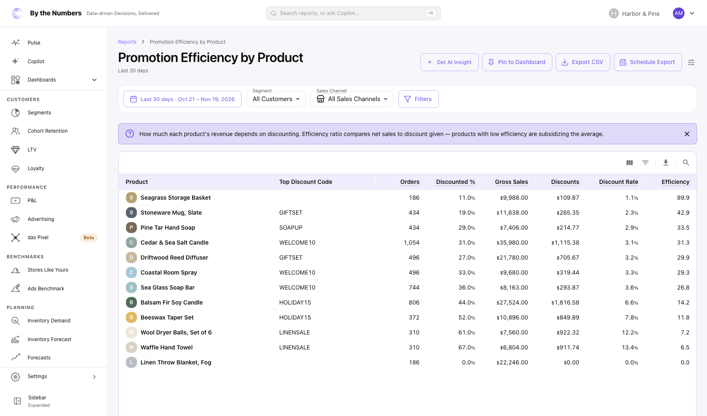Click Export CSV button
Screen dimensions: 707x416
[583, 62]
